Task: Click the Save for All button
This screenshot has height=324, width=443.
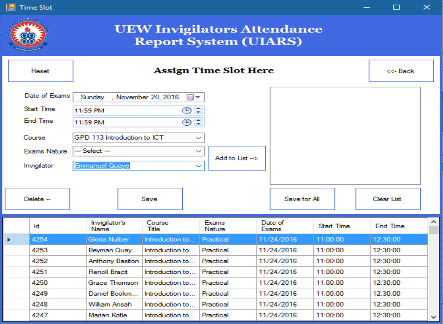Action: coord(302,199)
